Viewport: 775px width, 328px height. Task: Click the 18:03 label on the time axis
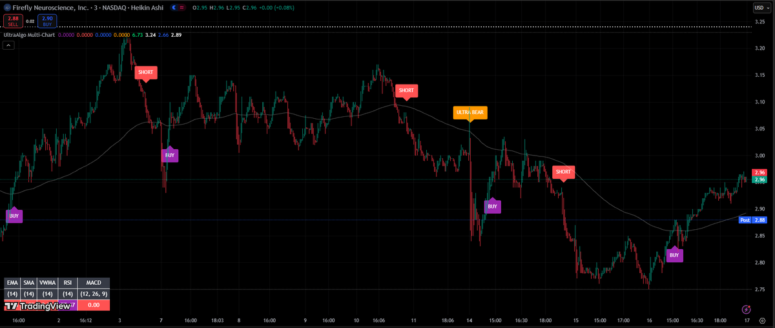tap(217, 320)
